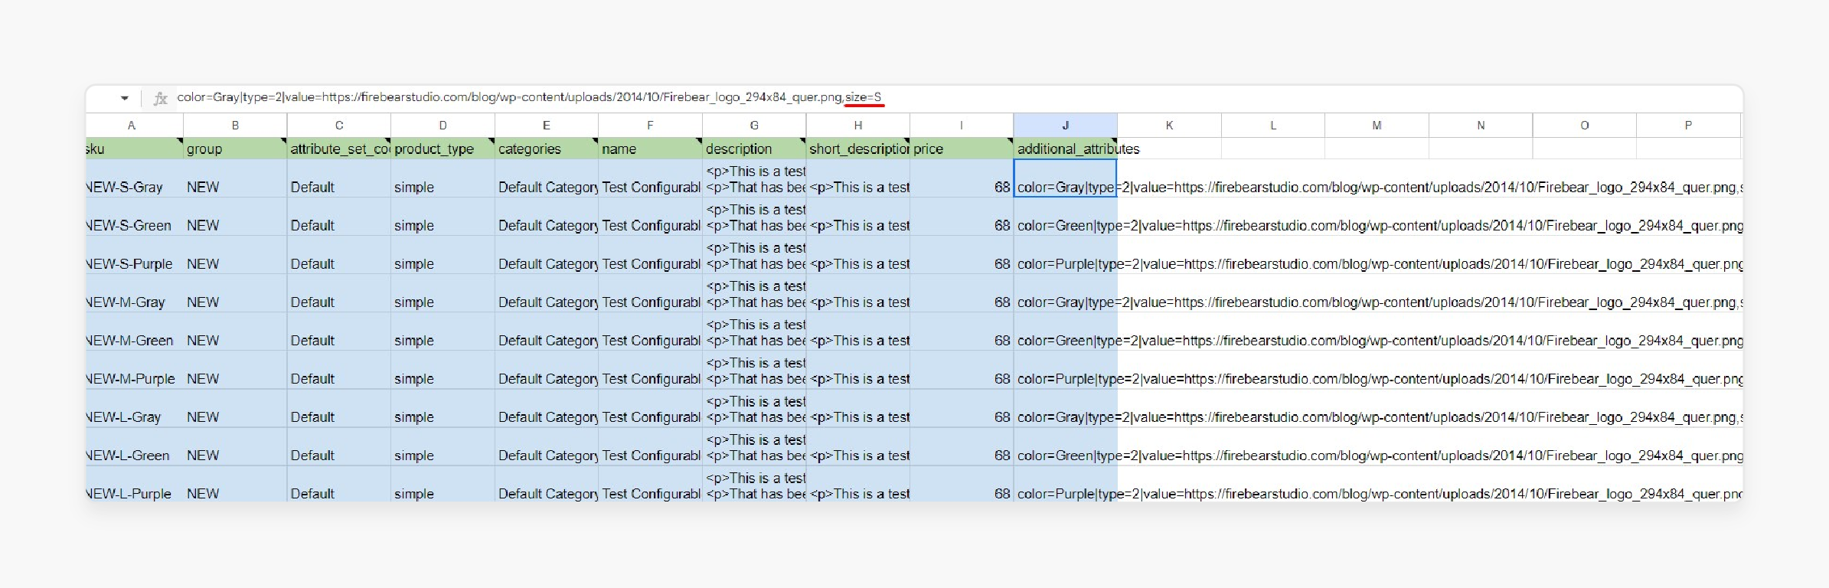Select column B header
The image size is (1829, 588).
(235, 126)
